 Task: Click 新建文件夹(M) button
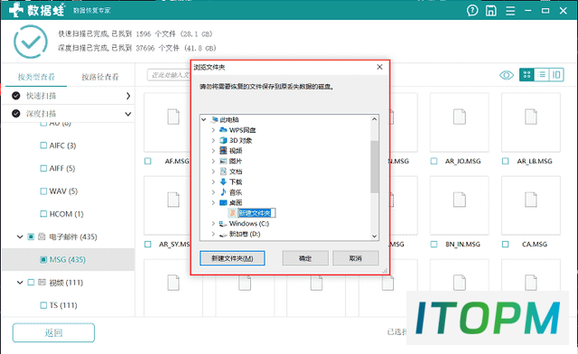[232, 258]
